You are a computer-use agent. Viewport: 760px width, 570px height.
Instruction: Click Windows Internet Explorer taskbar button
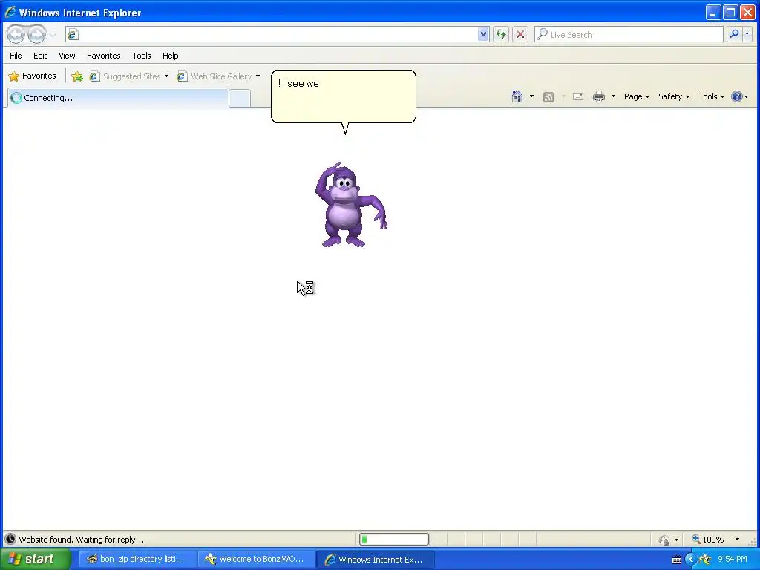pos(375,560)
